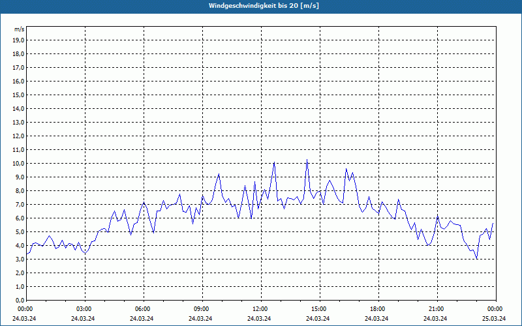Click the 8,0 y-axis label
Viewport: 522px width, 326px height.
pos(20,190)
